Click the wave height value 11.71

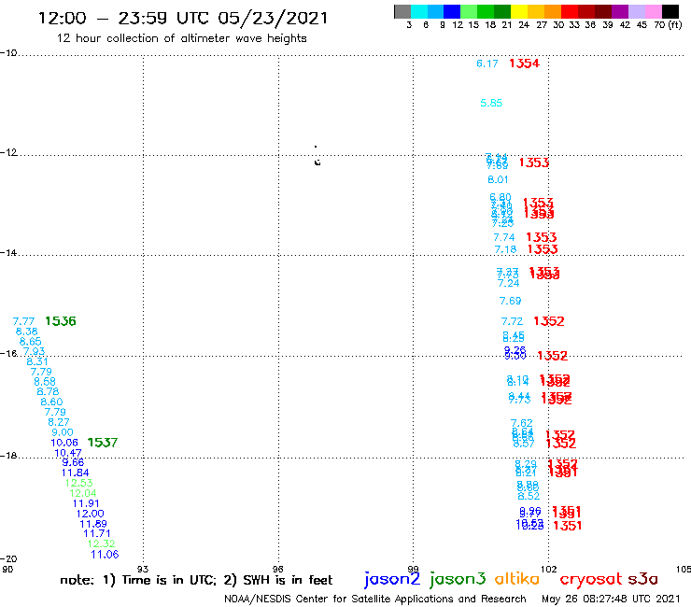(x=97, y=534)
